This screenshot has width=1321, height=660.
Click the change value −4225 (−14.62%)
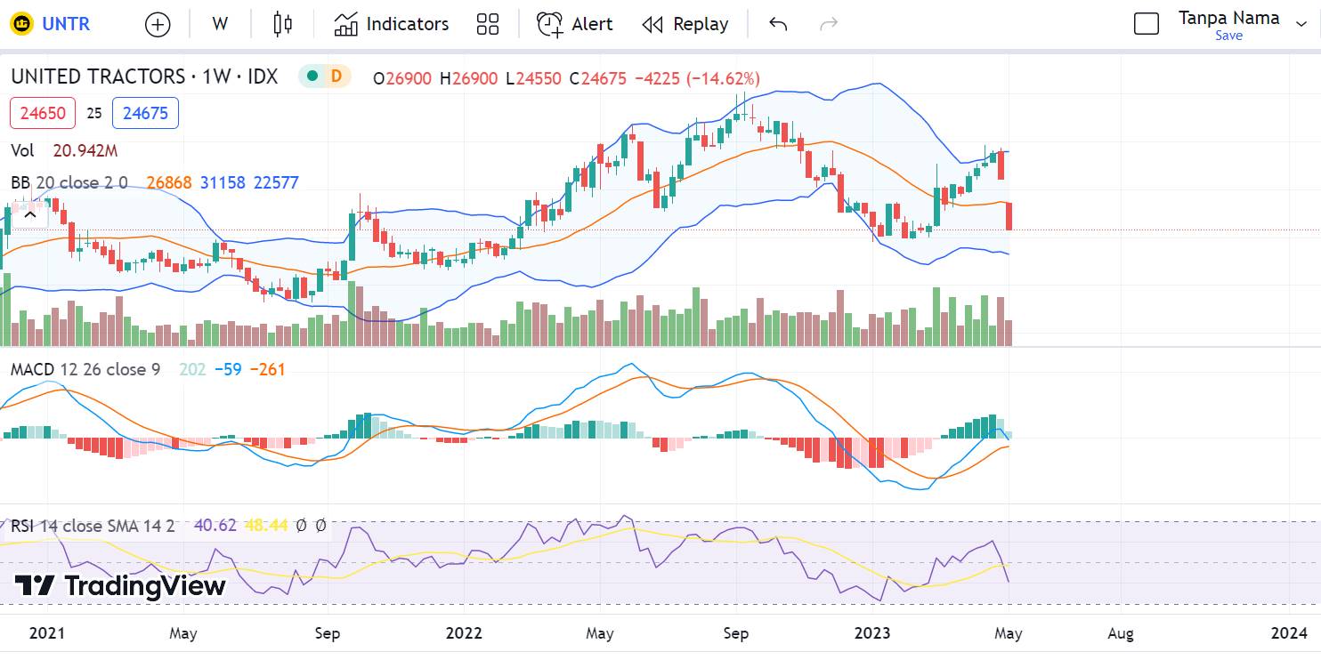pos(697,78)
